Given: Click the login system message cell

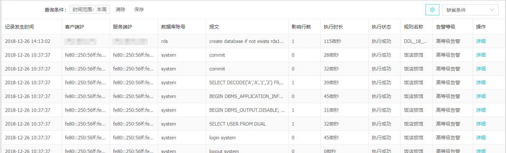Looking at the screenshot, I should tap(222, 138).
